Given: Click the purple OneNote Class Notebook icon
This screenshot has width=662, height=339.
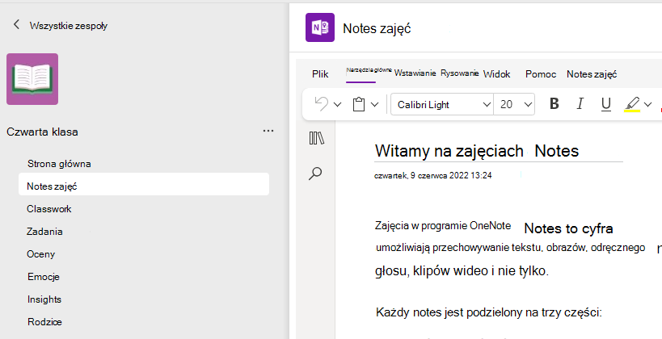Looking at the screenshot, I should pyautogui.click(x=320, y=27).
